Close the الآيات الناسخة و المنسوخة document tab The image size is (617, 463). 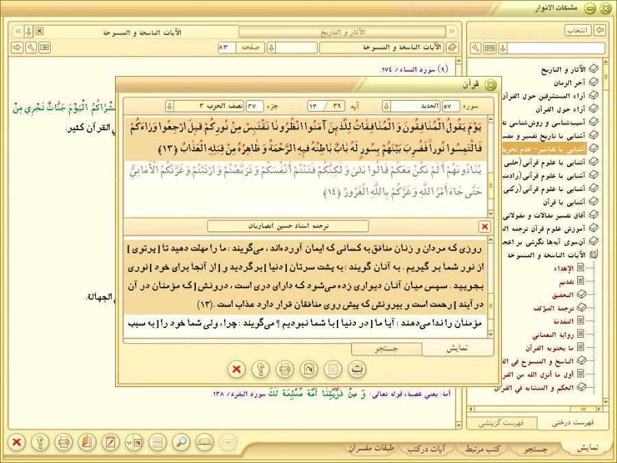point(39,31)
